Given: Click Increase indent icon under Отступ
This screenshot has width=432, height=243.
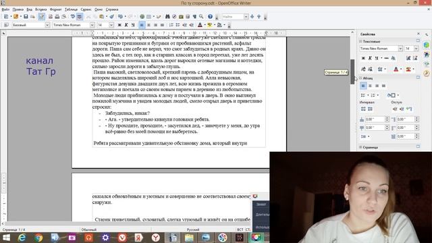Looking at the screenshot, I should pyautogui.click(x=395, y=109).
